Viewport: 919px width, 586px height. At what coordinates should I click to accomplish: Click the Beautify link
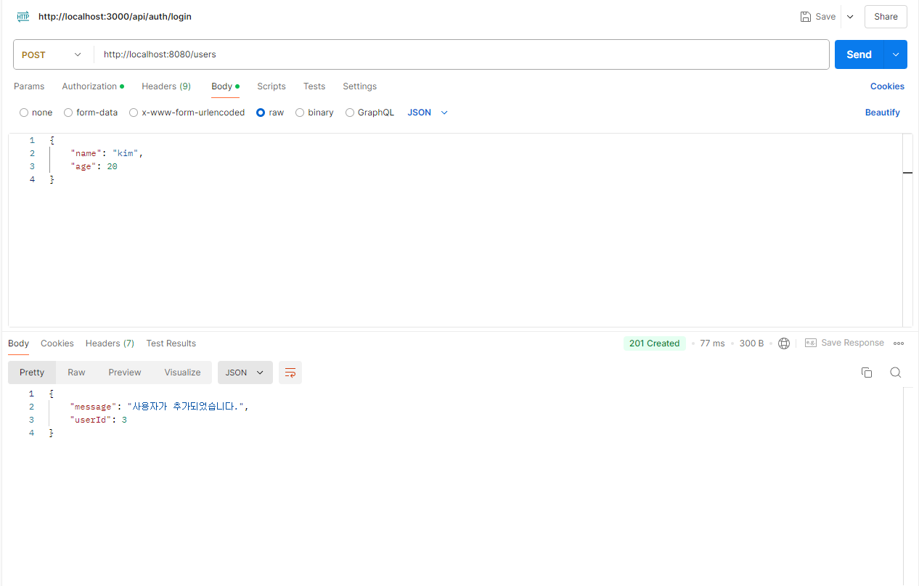pyautogui.click(x=883, y=113)
